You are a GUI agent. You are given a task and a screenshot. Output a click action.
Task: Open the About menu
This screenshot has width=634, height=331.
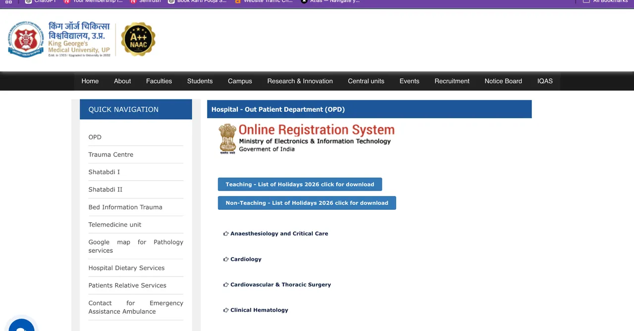(122, 81)
